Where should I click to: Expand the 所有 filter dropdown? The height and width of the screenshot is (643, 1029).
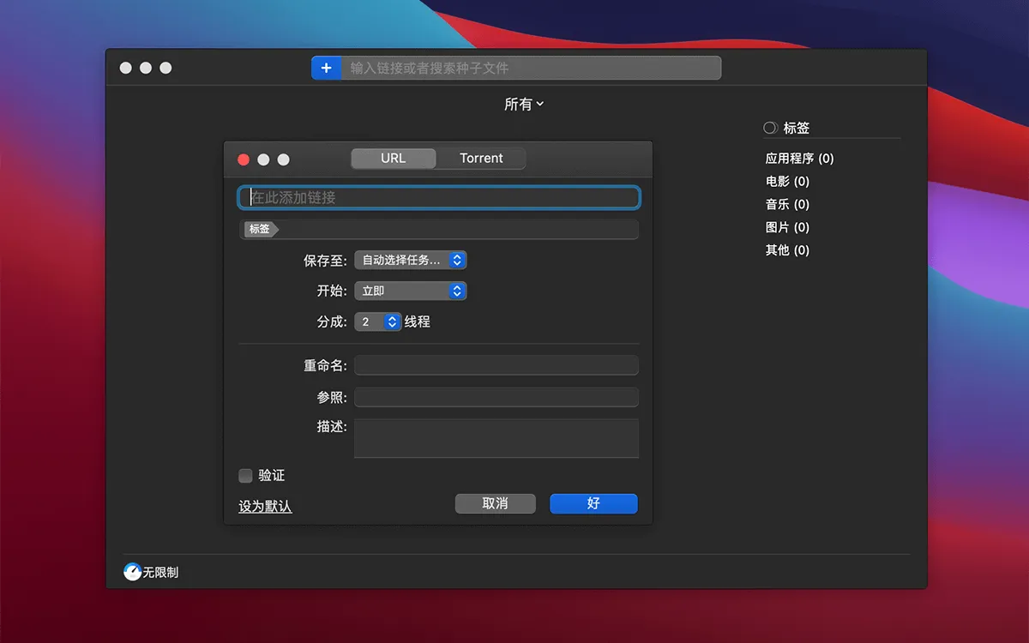point(524,104)
